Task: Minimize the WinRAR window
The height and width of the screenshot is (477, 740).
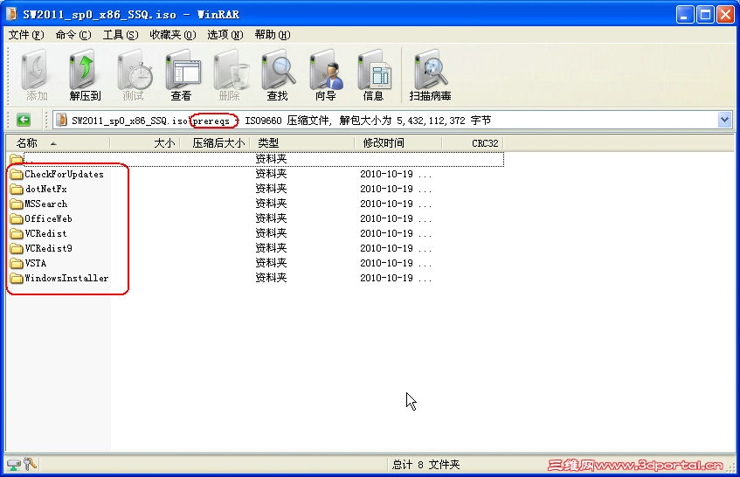Action: tap(685, 15)
